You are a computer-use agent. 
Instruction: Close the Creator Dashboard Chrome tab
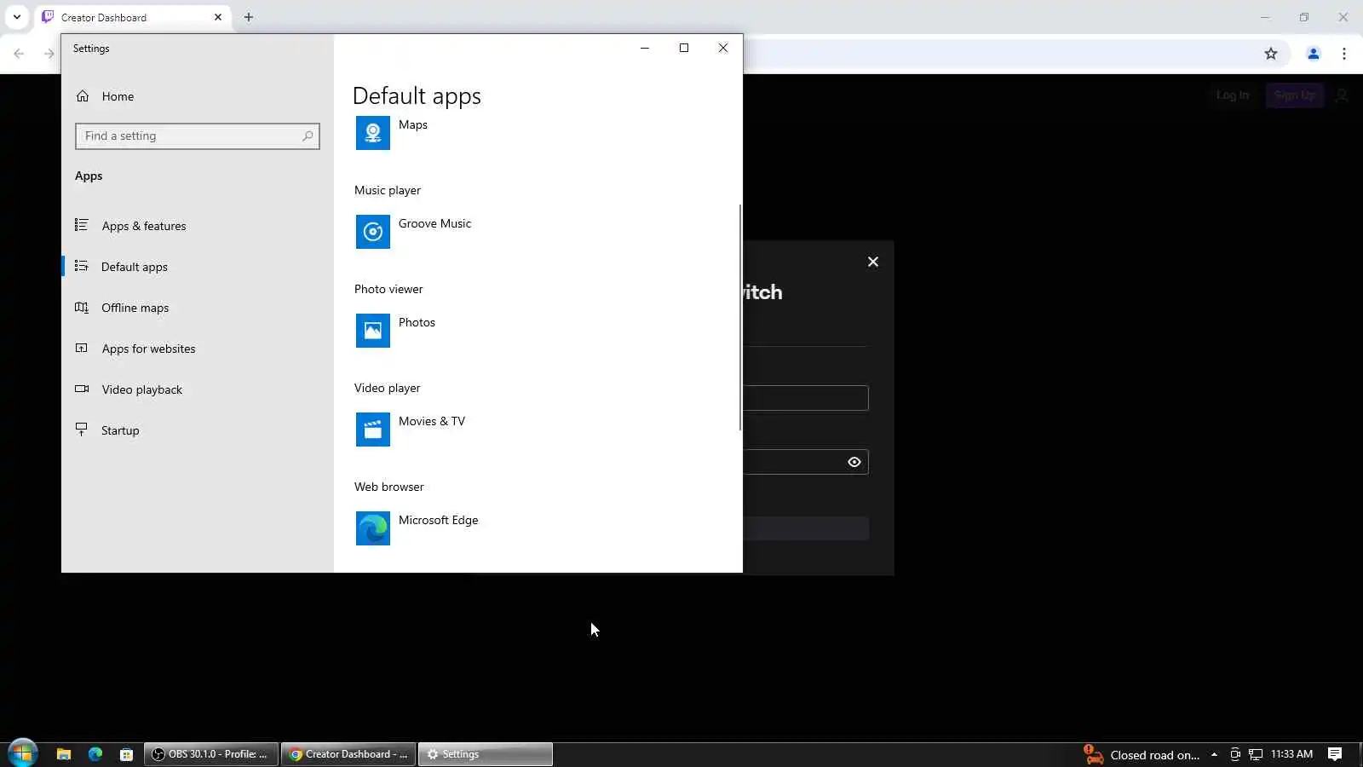point(218,17)
